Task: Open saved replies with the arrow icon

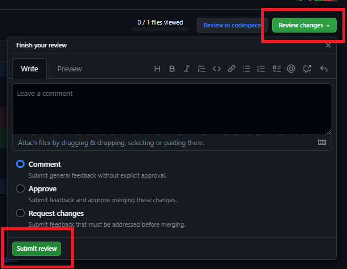Action: point(324,69)
